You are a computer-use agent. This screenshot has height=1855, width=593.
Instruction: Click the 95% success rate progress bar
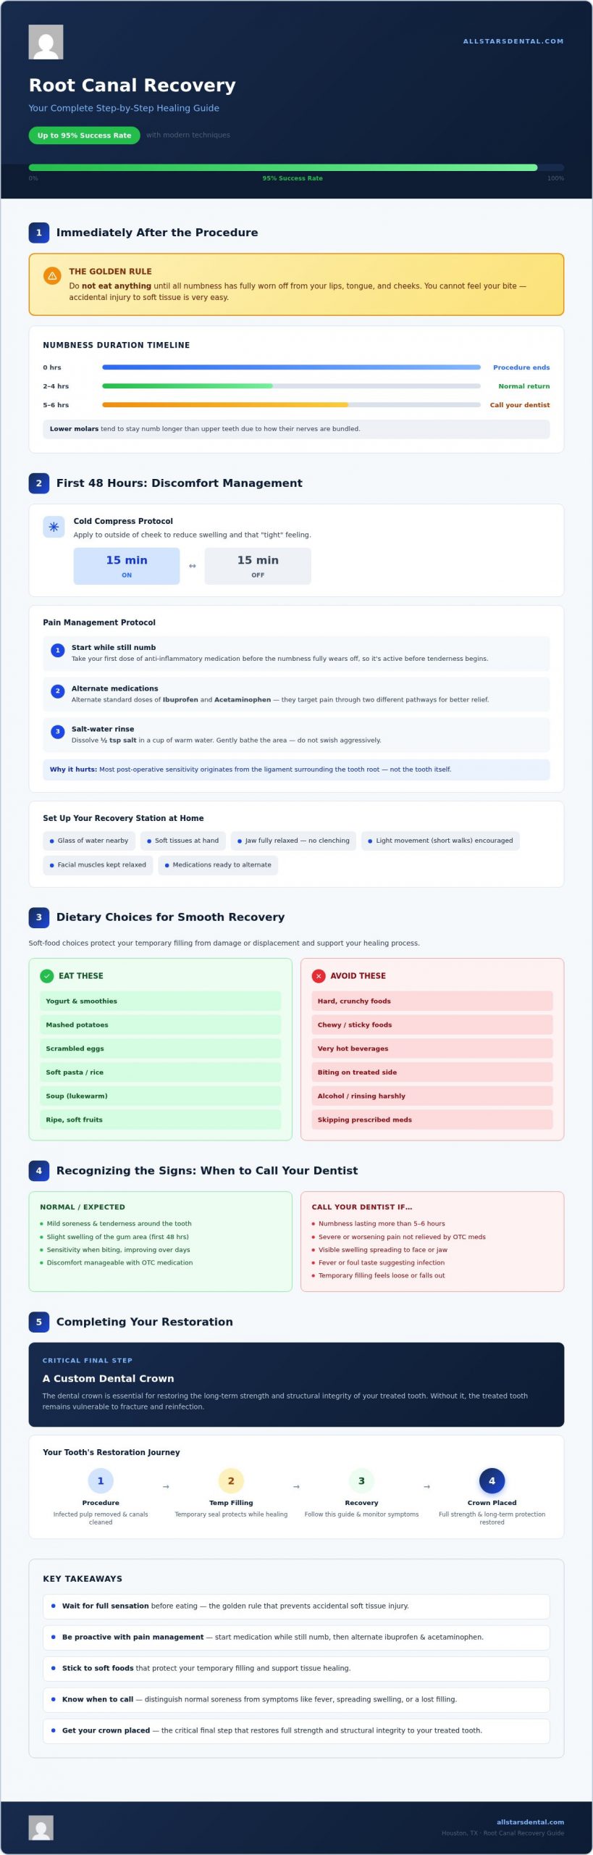pos(296,167)
